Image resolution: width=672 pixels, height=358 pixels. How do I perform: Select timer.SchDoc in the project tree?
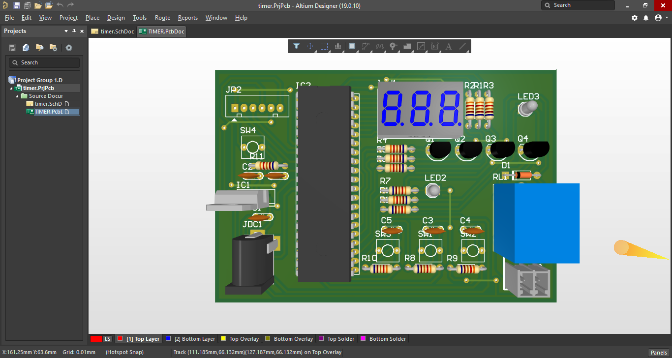click(x=48, y=104)
